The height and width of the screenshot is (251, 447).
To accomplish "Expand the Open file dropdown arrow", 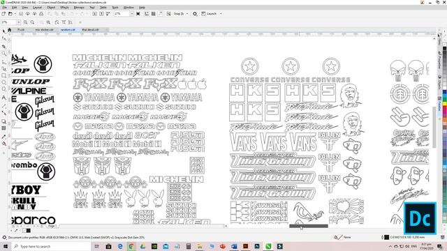I will (x=15, y=14).
